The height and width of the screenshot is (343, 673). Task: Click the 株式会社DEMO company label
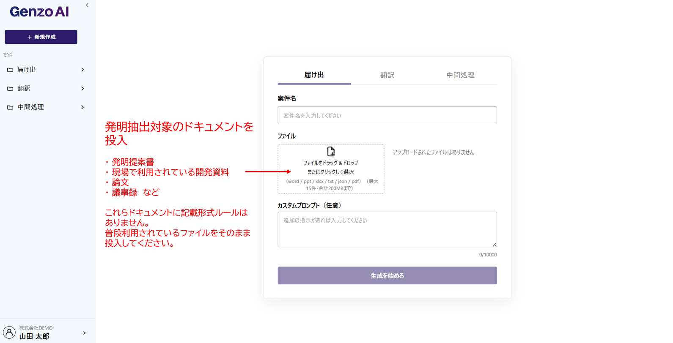pos(36,328)
